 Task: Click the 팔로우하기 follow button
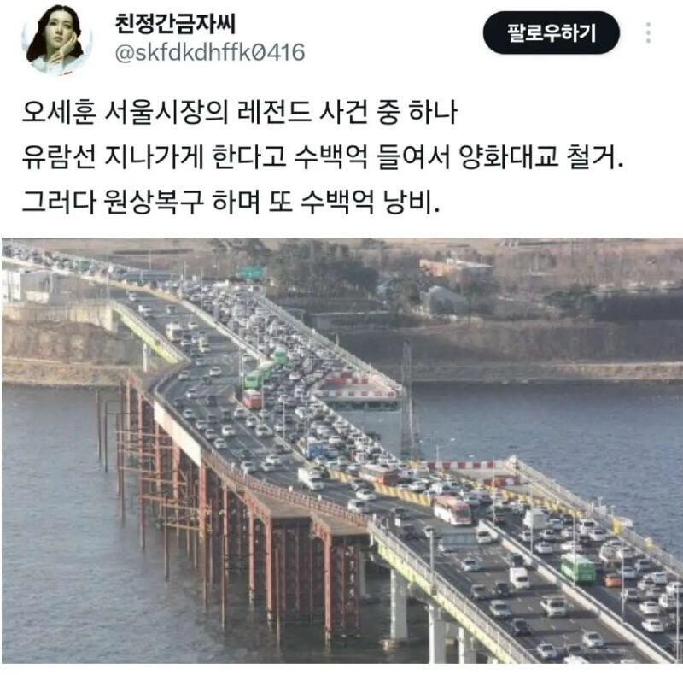pos(551,32)
